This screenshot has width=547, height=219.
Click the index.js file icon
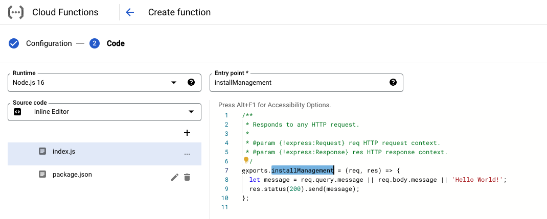[42, 152]
